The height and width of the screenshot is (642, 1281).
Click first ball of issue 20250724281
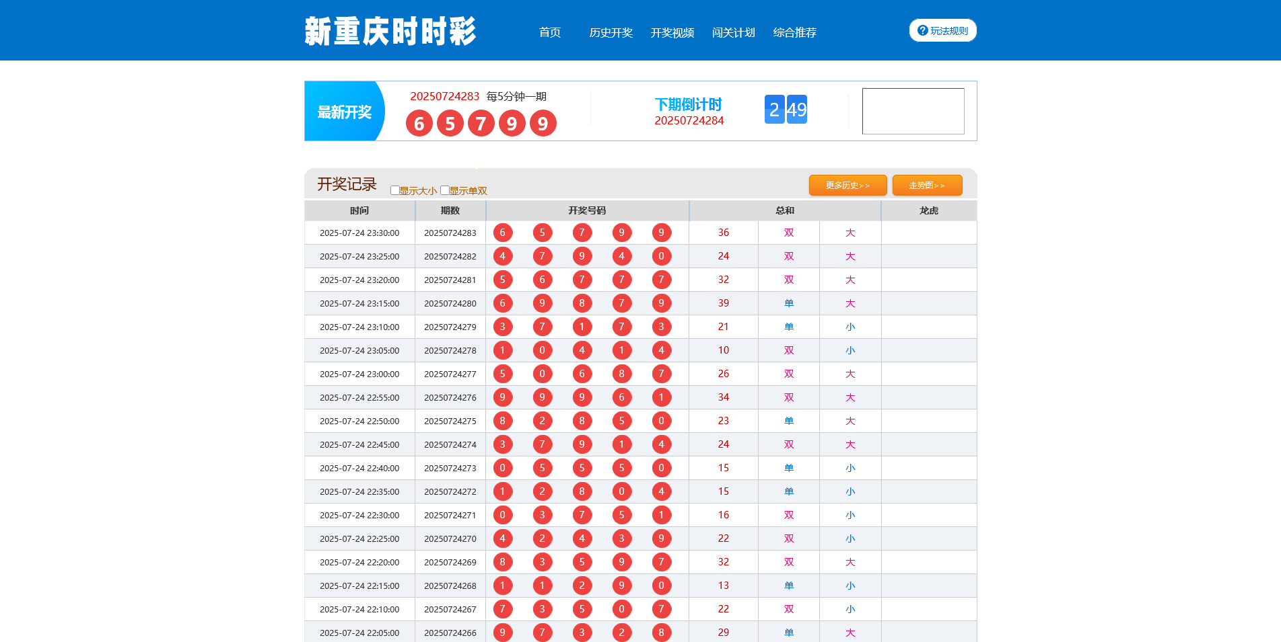503,280
